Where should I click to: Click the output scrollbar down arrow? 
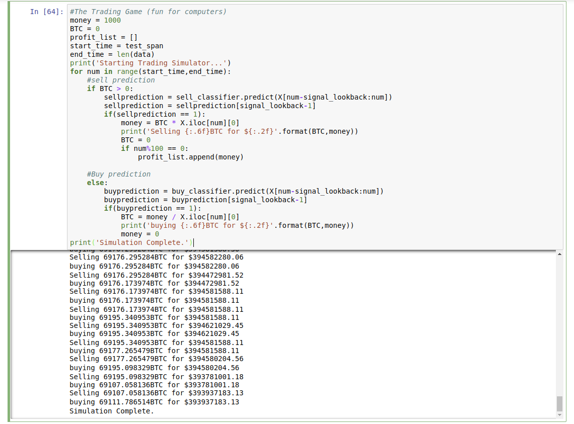pos(559,415)
